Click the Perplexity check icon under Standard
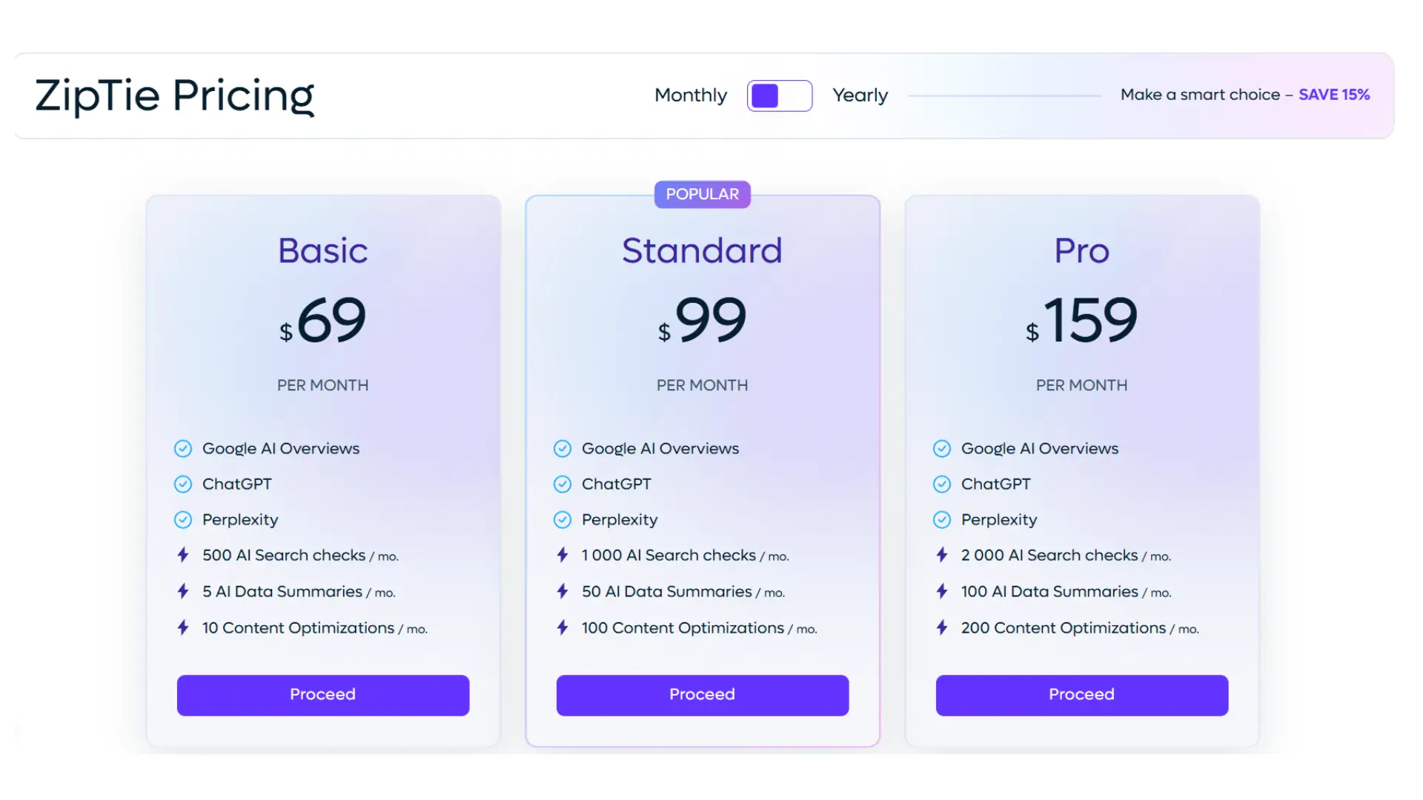The image size is (1423, 800). [x=563, y=519]
